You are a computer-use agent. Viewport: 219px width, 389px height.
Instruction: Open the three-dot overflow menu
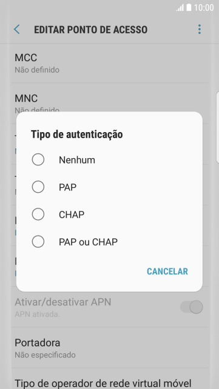coord(200,29)
